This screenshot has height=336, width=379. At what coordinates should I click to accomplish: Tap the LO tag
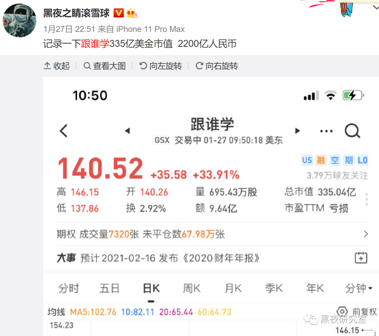[x=363, y=160]
